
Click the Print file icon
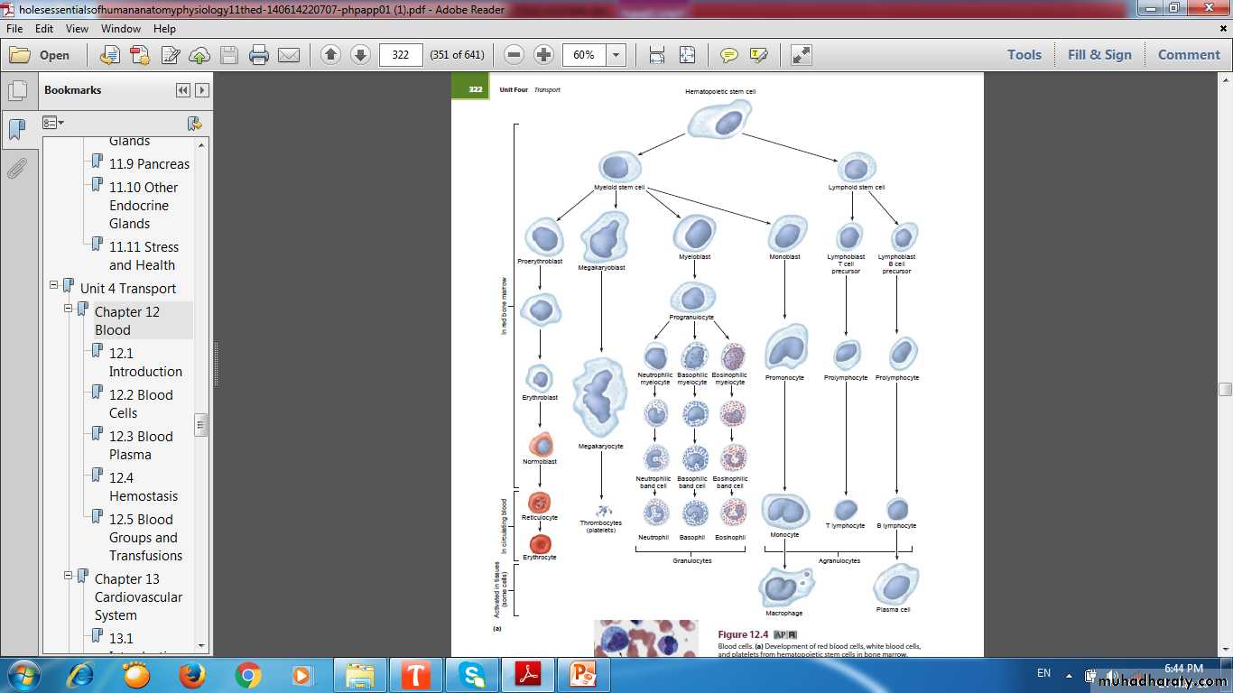pos(259,55)
